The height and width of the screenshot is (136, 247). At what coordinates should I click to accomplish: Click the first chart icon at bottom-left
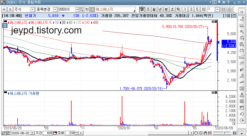coord(4,133)
